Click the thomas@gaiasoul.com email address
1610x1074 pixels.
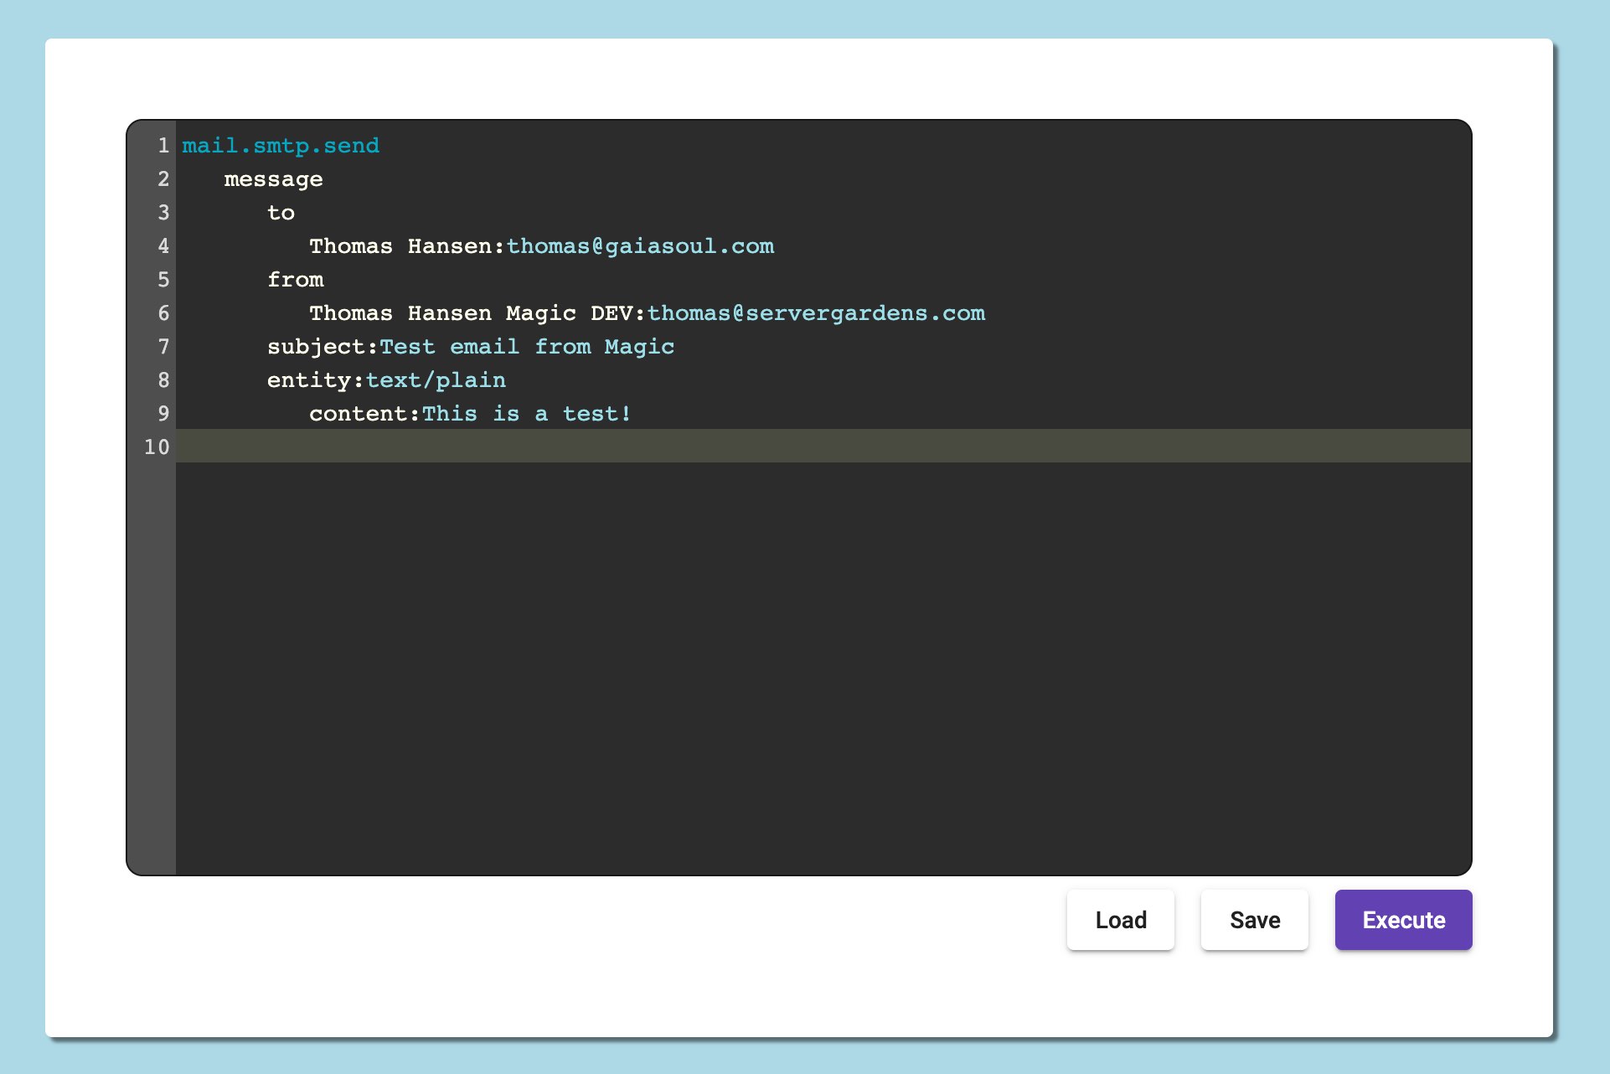[640, 246]
